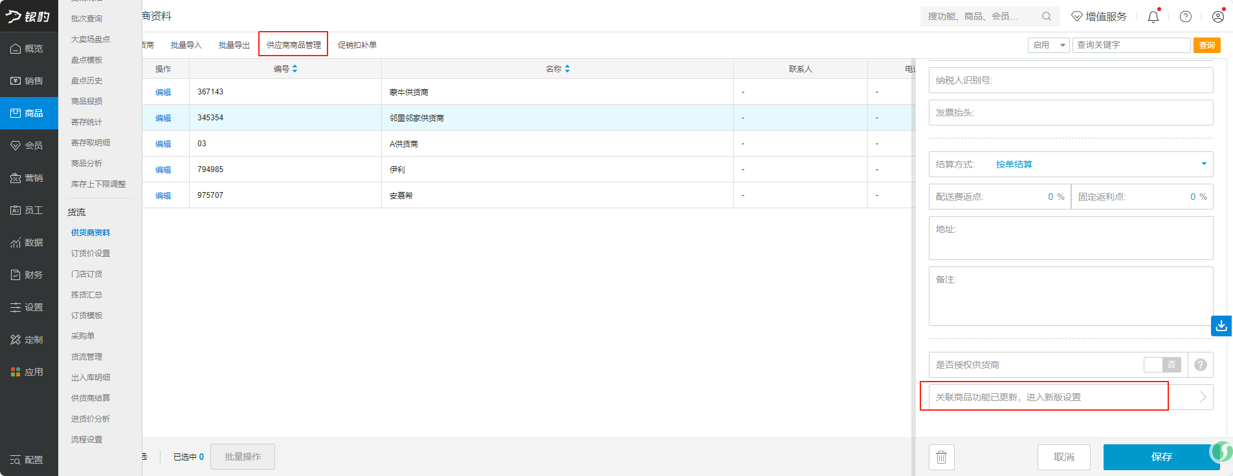The width and height of the screenshot is (1233, 476).
Task: Toggle the 是否授权供货商 switch
Action: (x=1162, y=365)
